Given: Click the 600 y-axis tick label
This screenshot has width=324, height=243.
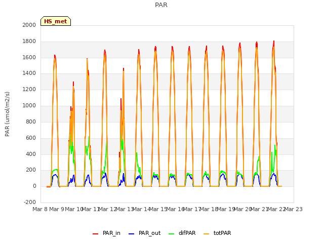Looking at the screenshot, I should click(x=31, y=138).
